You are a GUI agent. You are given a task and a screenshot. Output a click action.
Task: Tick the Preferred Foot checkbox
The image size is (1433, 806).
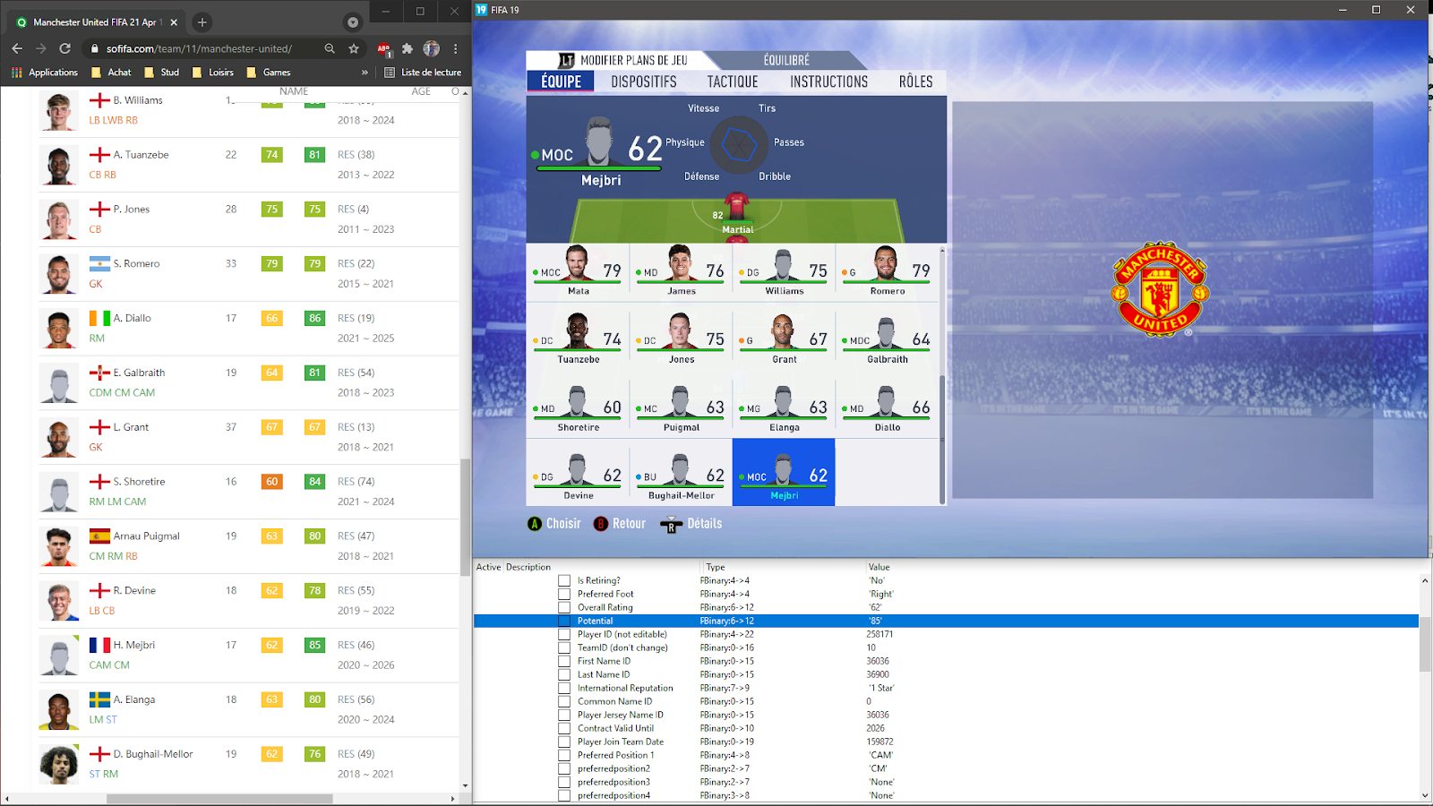(x=564, y=594)
